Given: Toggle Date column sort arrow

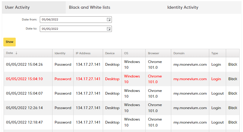Looking at the screenshot, I should click(x=16, y=53).
